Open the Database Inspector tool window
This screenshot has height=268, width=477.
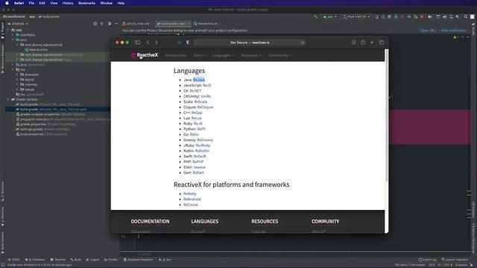click(x=138, y=260)
